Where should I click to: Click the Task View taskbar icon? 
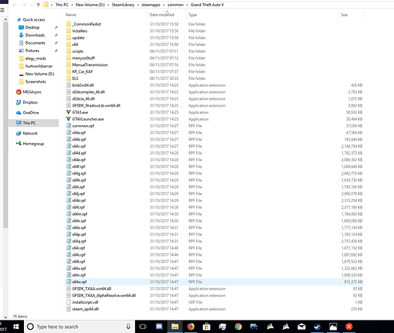click(x=142, y=327)
